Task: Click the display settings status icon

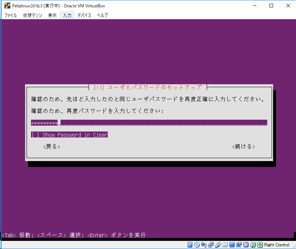Action: coord(232,245)
